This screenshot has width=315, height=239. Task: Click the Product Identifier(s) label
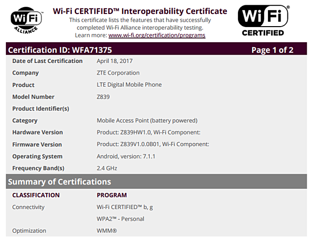click(x=41, y=109)
